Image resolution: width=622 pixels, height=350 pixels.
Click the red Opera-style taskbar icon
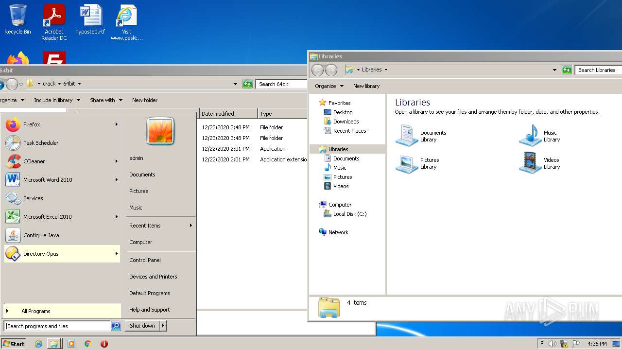(104, 344)
